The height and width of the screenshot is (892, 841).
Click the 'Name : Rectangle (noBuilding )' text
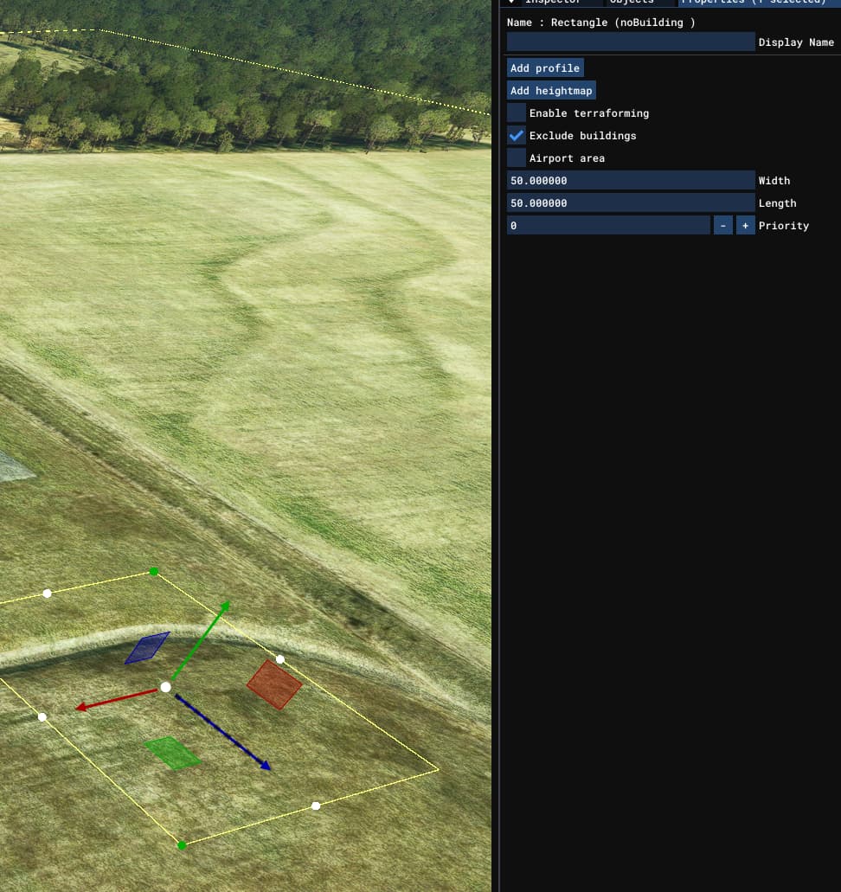coord(600,22)
